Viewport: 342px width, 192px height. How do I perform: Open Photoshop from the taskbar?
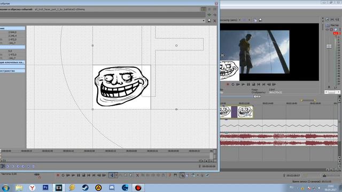45,187
